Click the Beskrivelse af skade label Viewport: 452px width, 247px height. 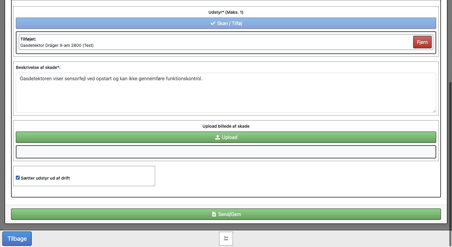click(x=38, y=67)
